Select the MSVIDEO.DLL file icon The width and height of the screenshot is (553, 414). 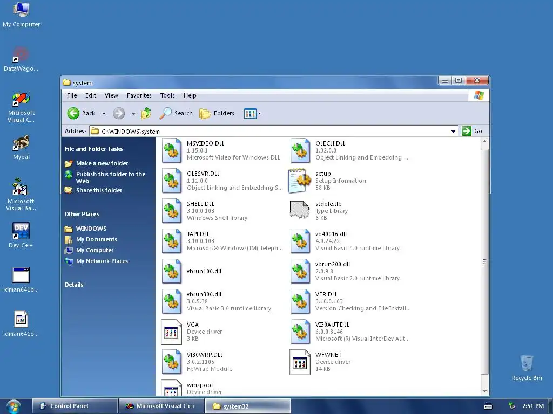pyautogui.click(x=172, y=151)
